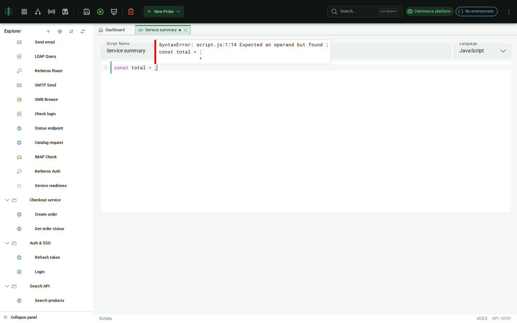Delete with the red trash icon
517x323 pixels.
point(131,11)
